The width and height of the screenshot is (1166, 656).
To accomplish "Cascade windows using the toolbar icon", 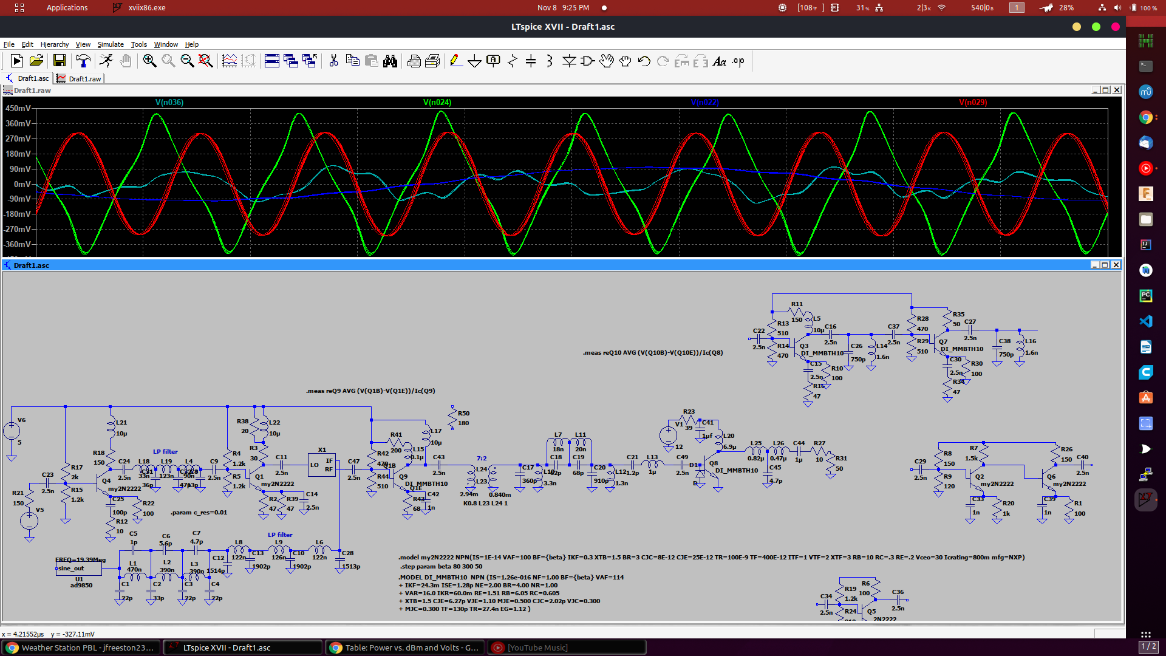I will tap(291, 61).
